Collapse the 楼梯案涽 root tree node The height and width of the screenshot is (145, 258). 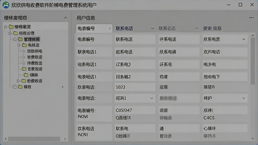click(x=6, y=27)
